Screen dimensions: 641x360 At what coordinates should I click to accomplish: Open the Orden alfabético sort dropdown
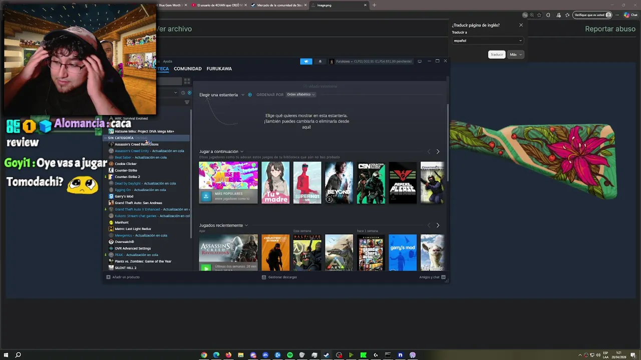click(x=300, y=94)
